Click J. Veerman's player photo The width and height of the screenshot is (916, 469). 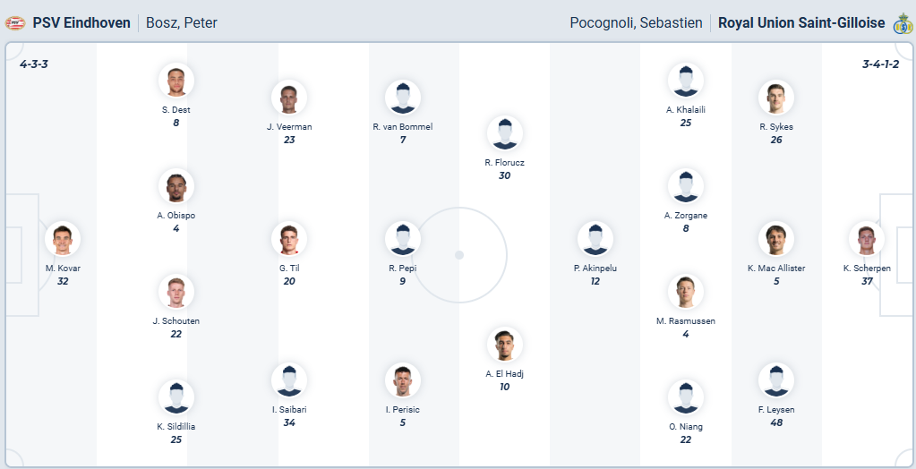tap(289, 98)
